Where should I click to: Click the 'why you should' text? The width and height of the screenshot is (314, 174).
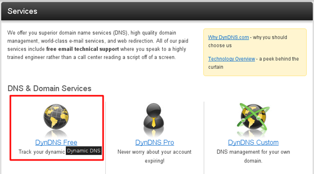pos(270,37)
